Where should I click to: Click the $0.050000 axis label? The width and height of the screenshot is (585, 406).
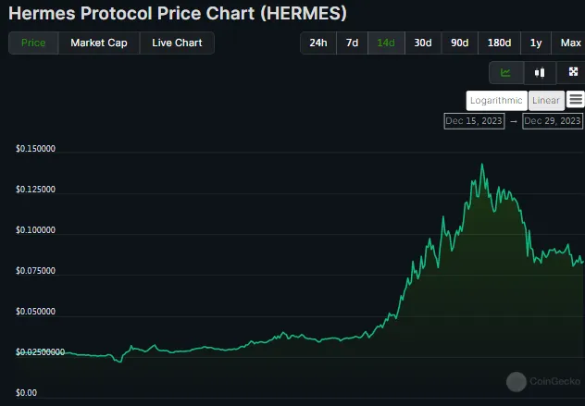35,312
